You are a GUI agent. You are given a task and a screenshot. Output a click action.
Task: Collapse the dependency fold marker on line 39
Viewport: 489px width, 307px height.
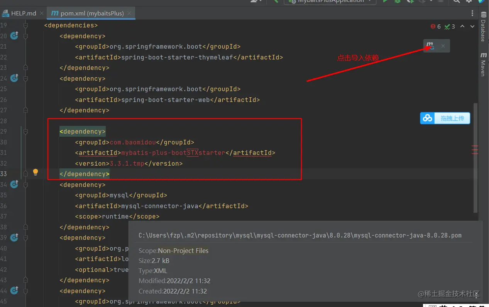point(25,238)
